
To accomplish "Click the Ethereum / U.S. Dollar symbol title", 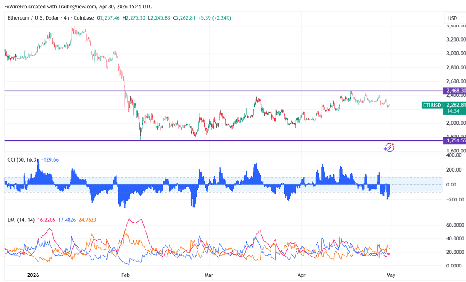I will click(x=51, y=18).
